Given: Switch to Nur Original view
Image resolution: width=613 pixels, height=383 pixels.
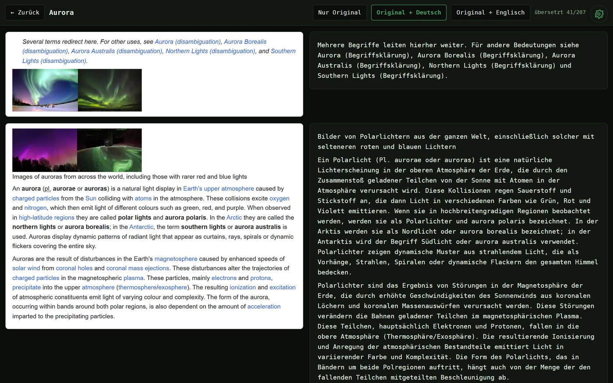Looking at the screenshot, I should click(x=340, y=13).
